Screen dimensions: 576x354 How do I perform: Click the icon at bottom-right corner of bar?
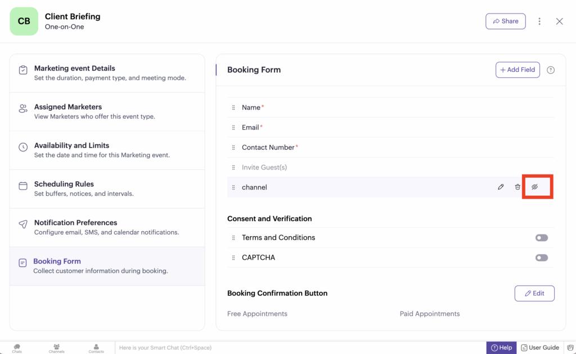click(570, 348)
